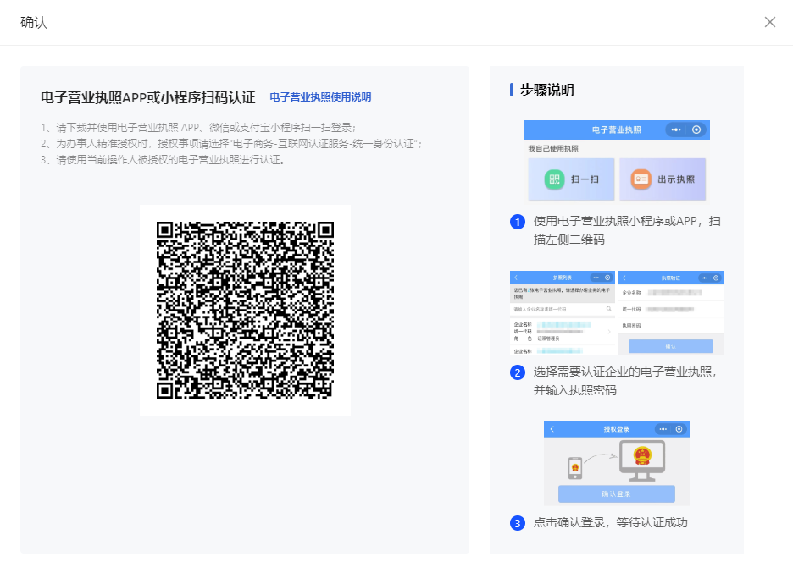
Task: Click the step text 选择需要认证企业的电子营业执照
Action: click(625, 381)
